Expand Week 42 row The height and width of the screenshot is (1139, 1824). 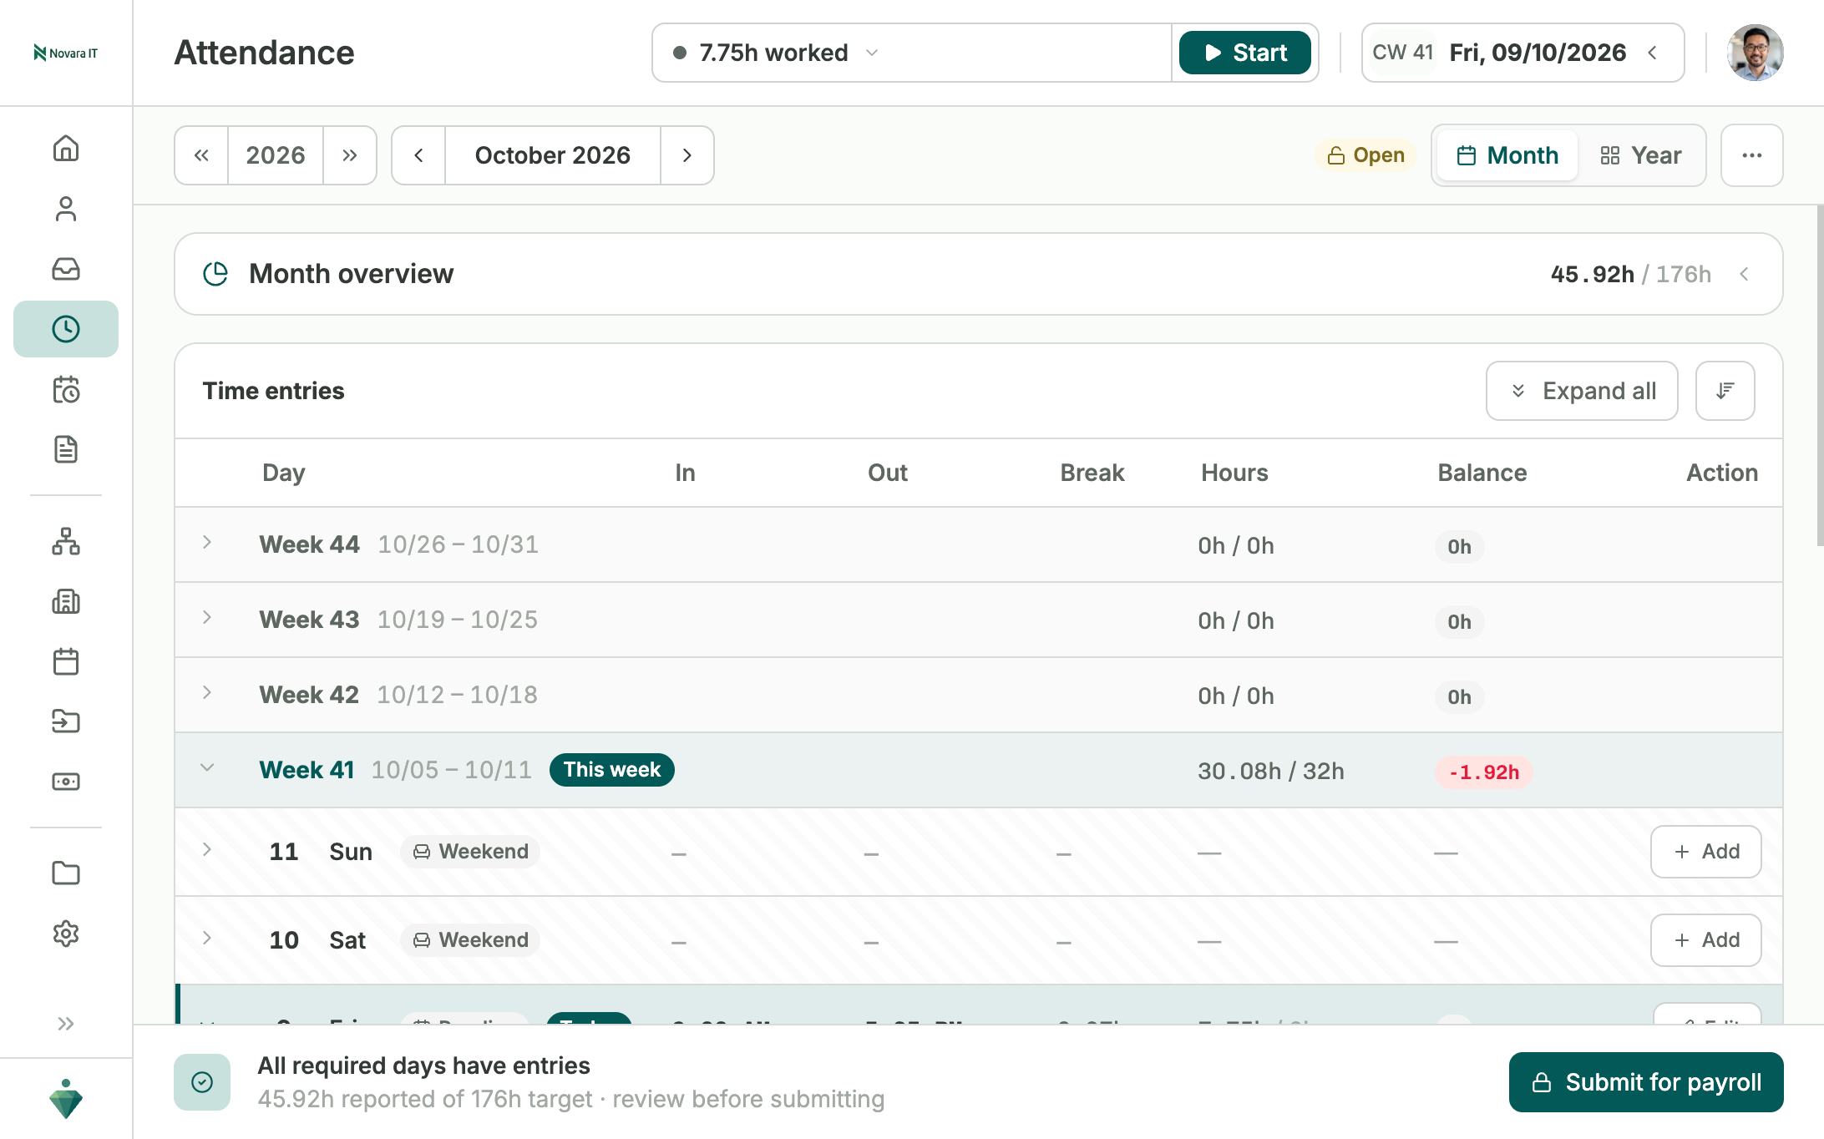[207, 694]
